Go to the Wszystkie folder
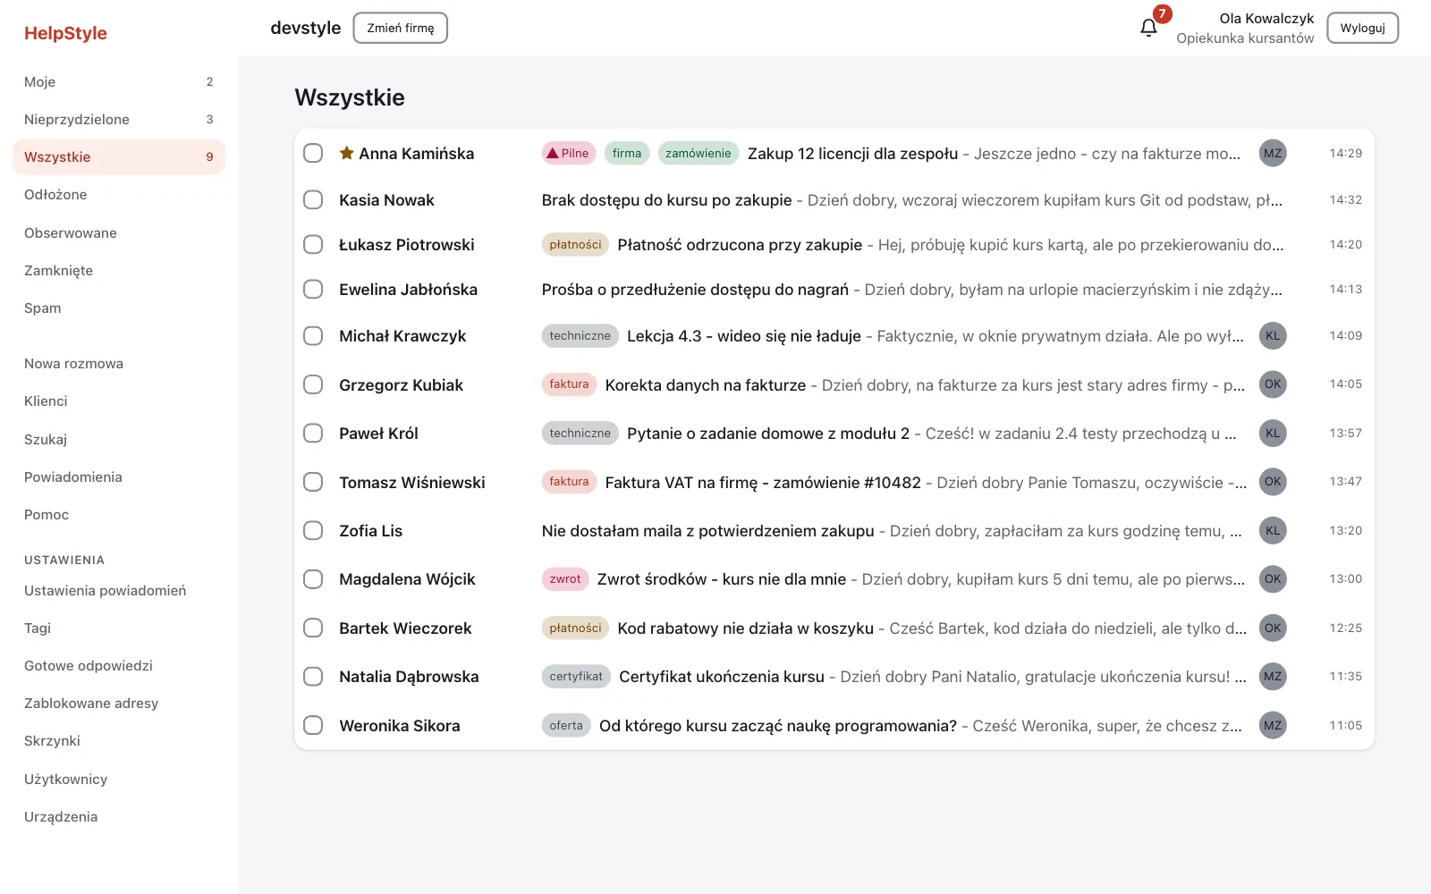Viewport: 1431px width, 894px height. tap(119, 156)
